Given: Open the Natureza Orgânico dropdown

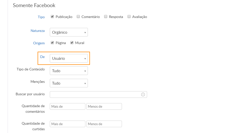Looking at the screenshot, I should pos(69,32).
